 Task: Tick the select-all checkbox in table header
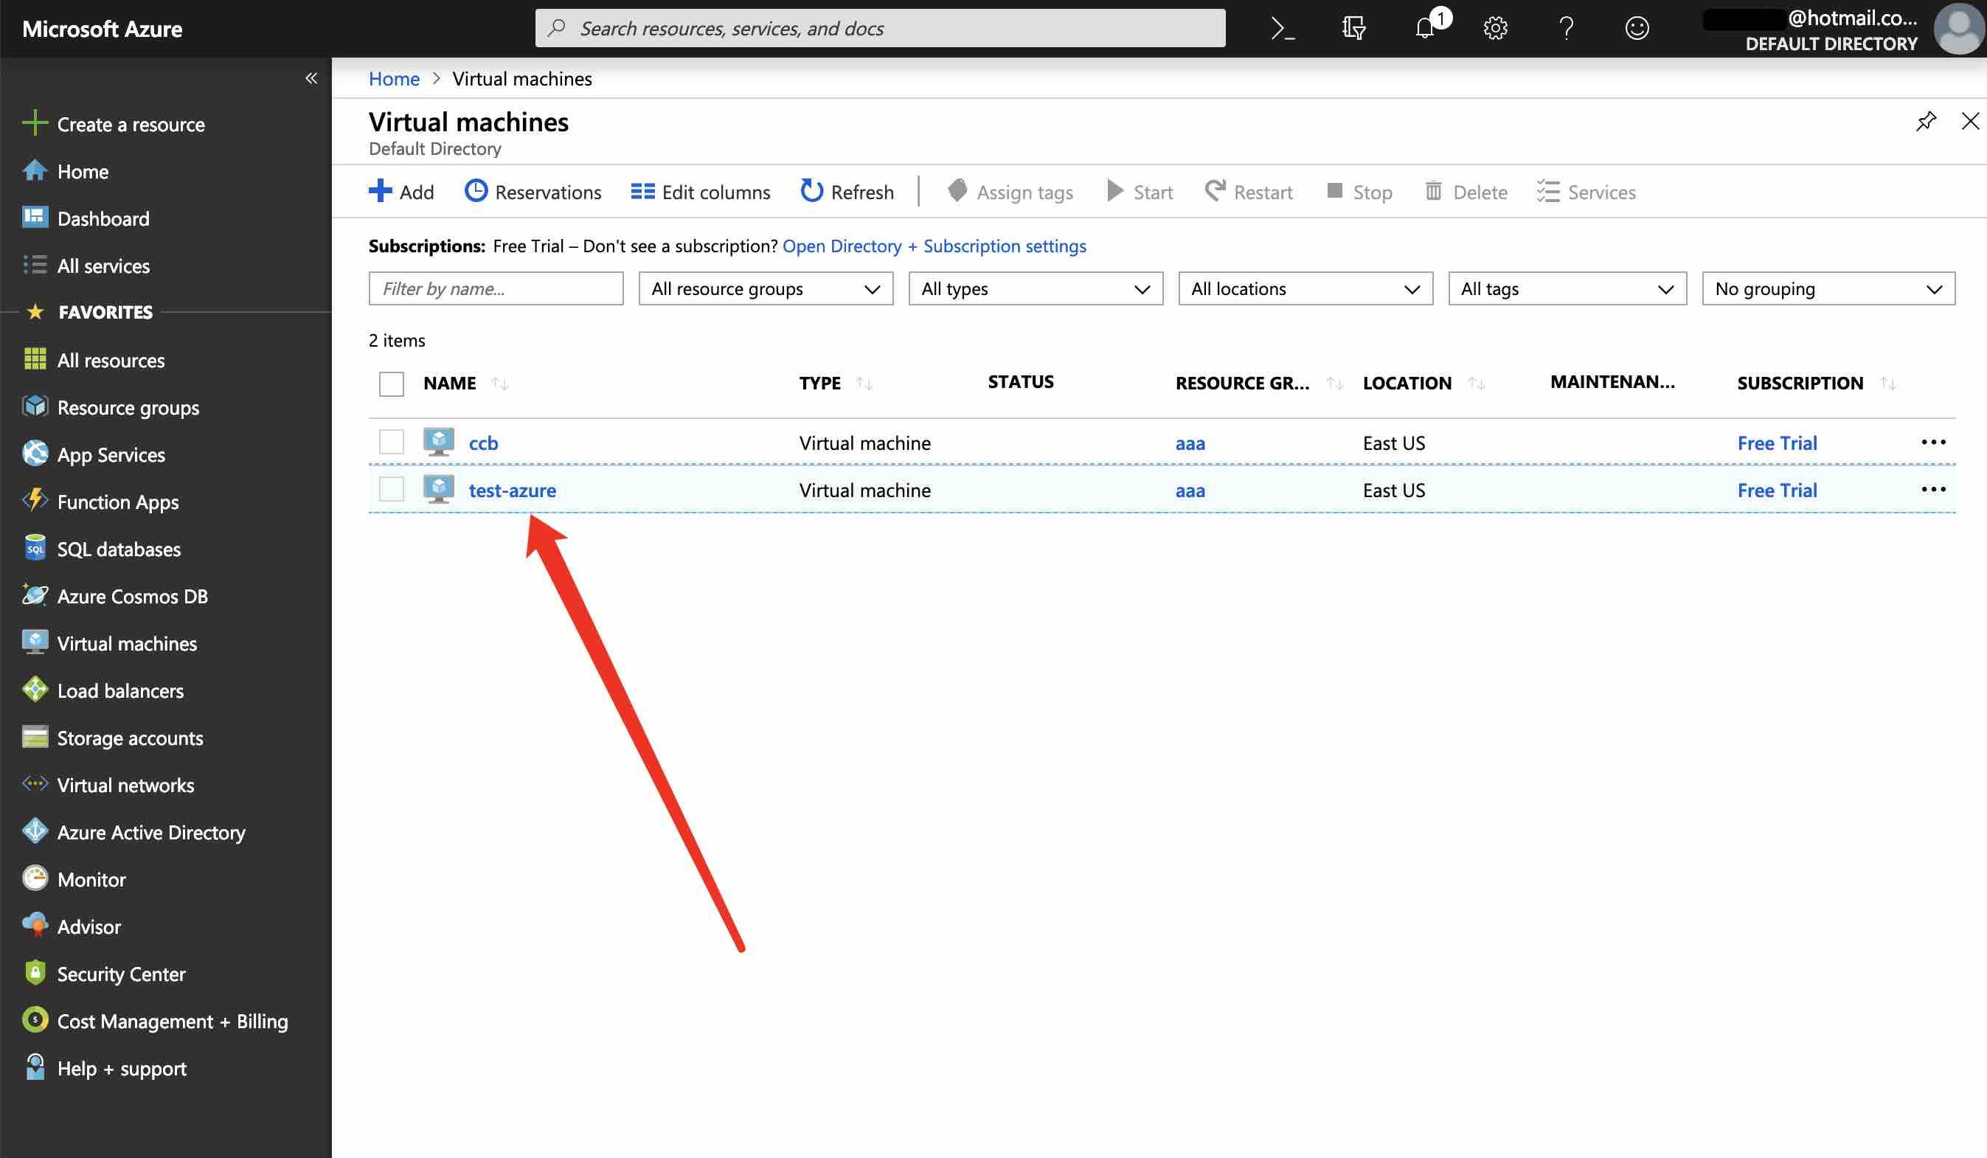tap(391, 384)
